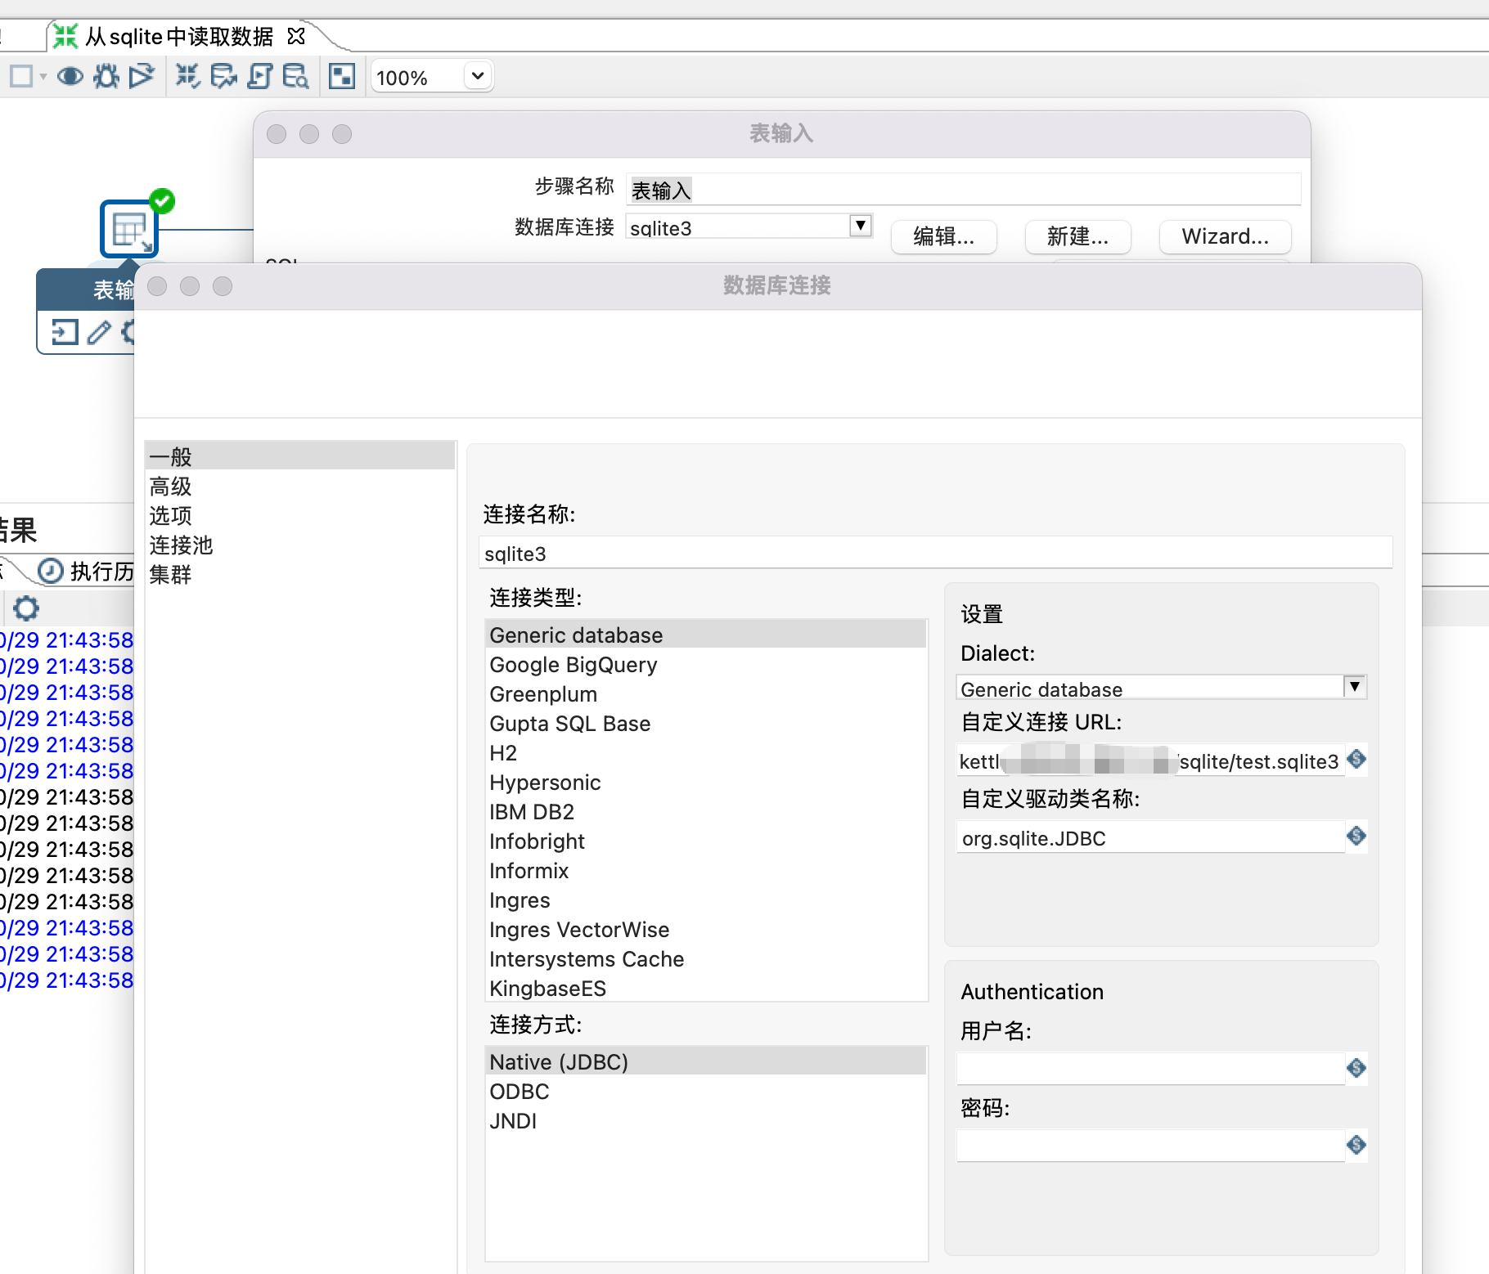Select the 高级 category in the sidebar
The width and height of the screenshot is (1489, 1274).
pyautogui.click(x=299, y=487)
